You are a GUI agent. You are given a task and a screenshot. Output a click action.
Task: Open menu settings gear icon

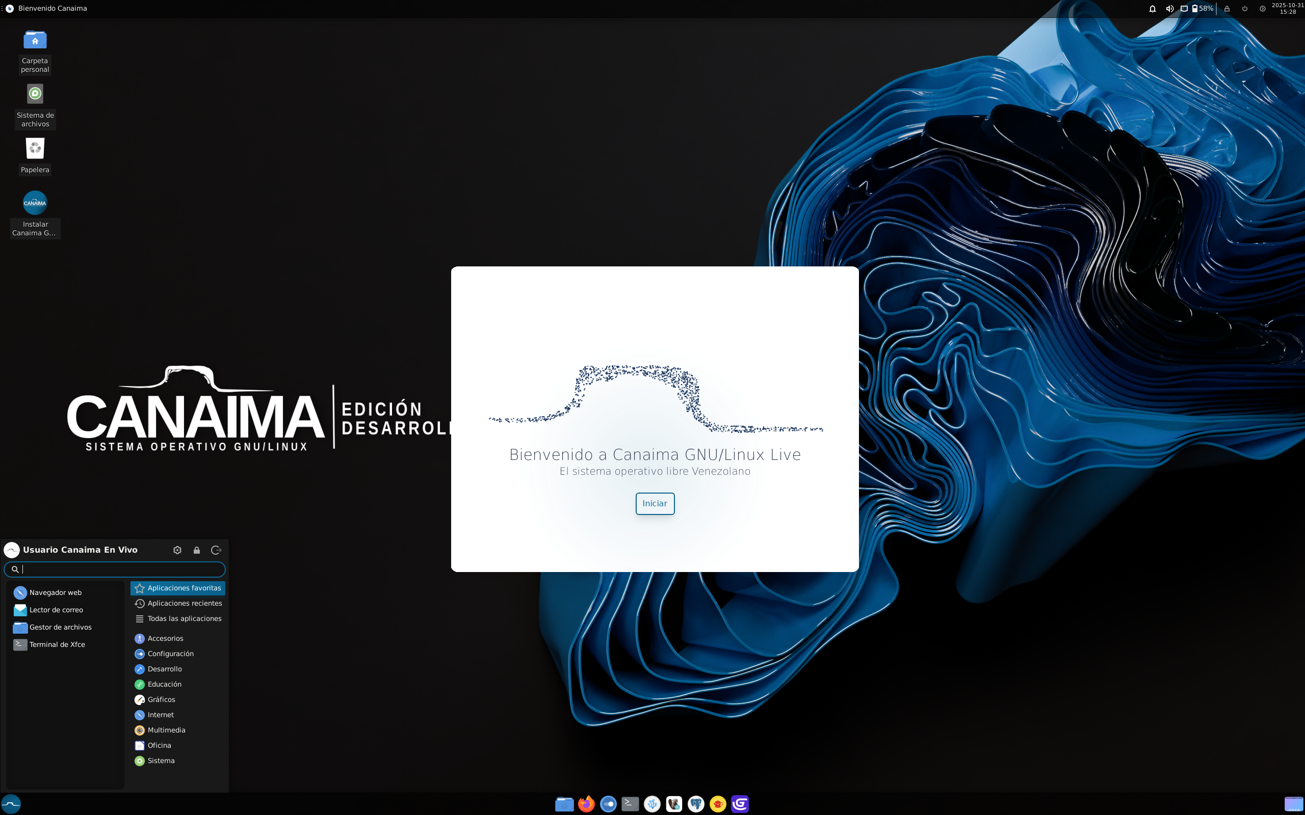177,550
